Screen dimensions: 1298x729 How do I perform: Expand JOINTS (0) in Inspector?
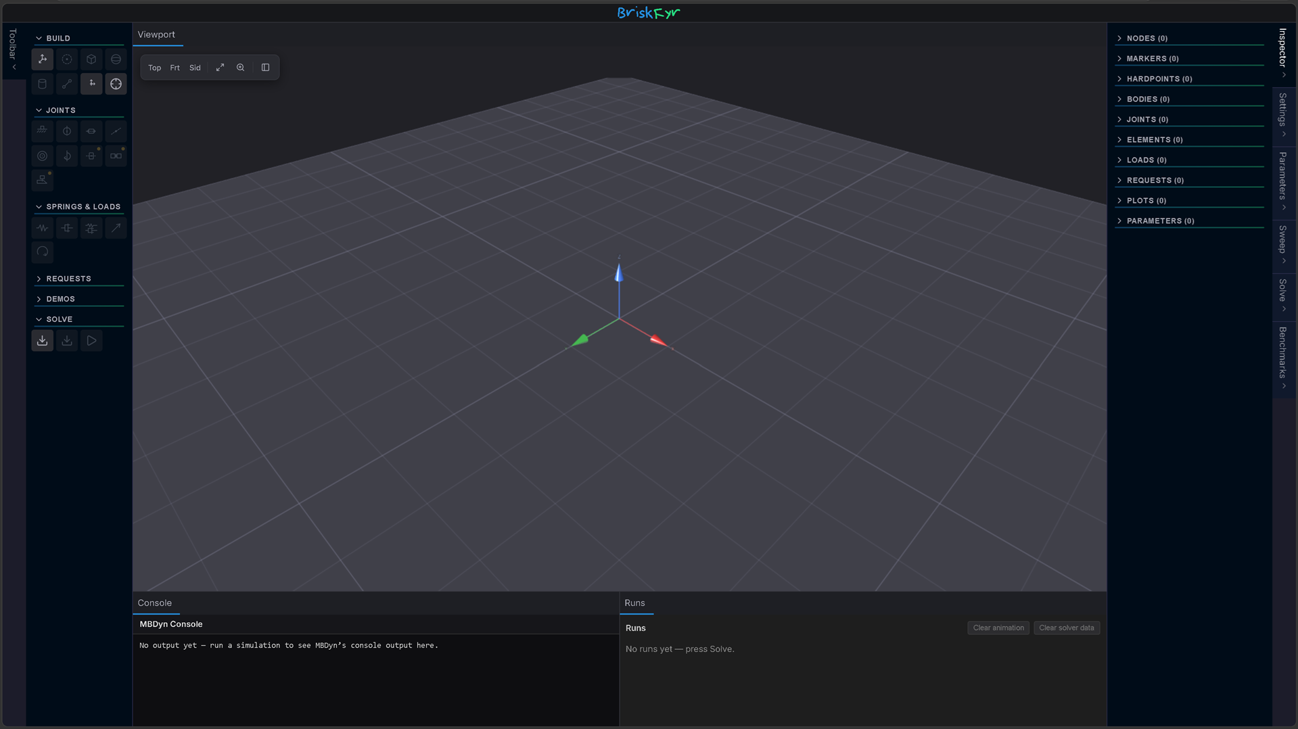click(1189, 120)
